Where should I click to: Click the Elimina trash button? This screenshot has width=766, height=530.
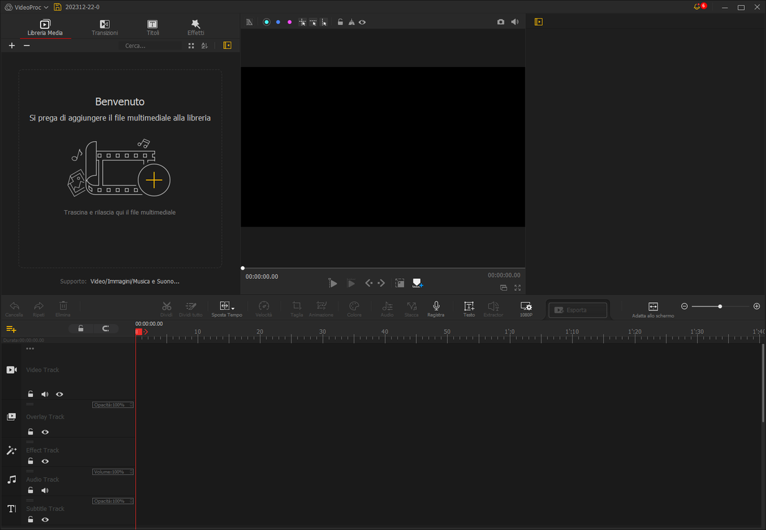pyautogui.click(x=63, y=309)
